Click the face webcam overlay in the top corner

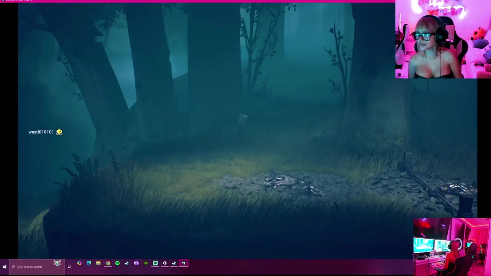tap(443, 39)
